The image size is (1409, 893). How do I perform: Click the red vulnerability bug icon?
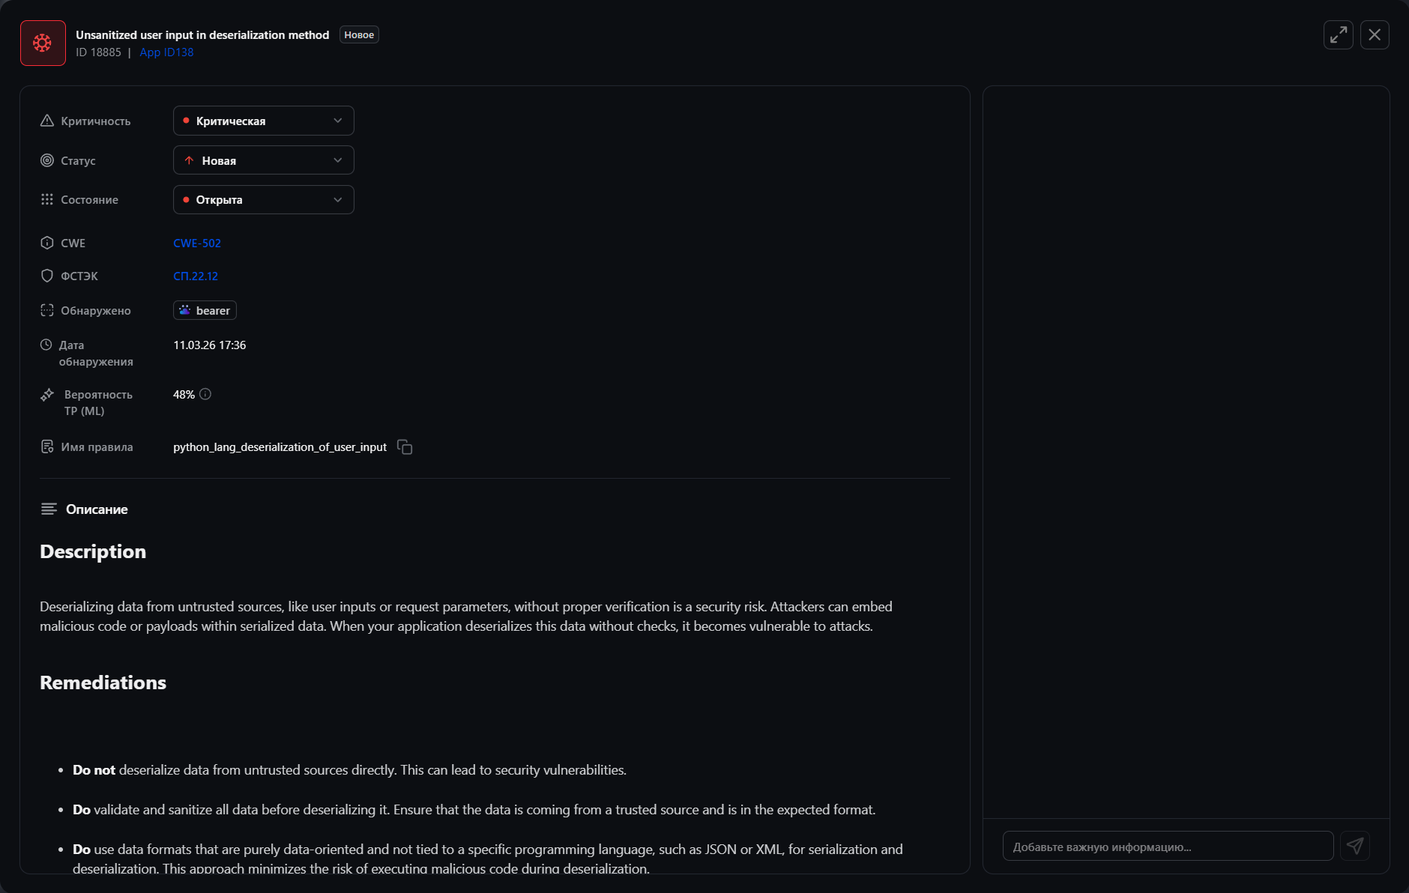(x=43, y=43)
